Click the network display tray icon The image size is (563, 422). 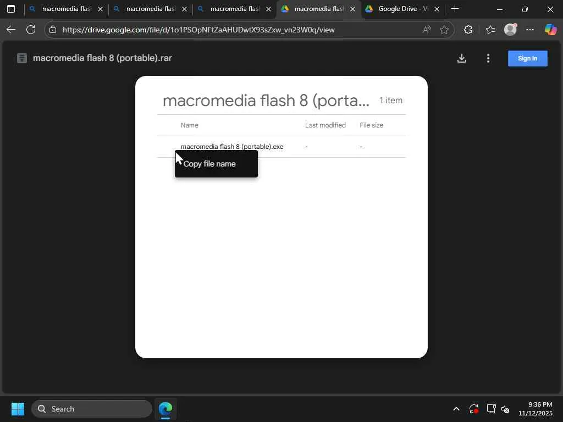(491, 409)
